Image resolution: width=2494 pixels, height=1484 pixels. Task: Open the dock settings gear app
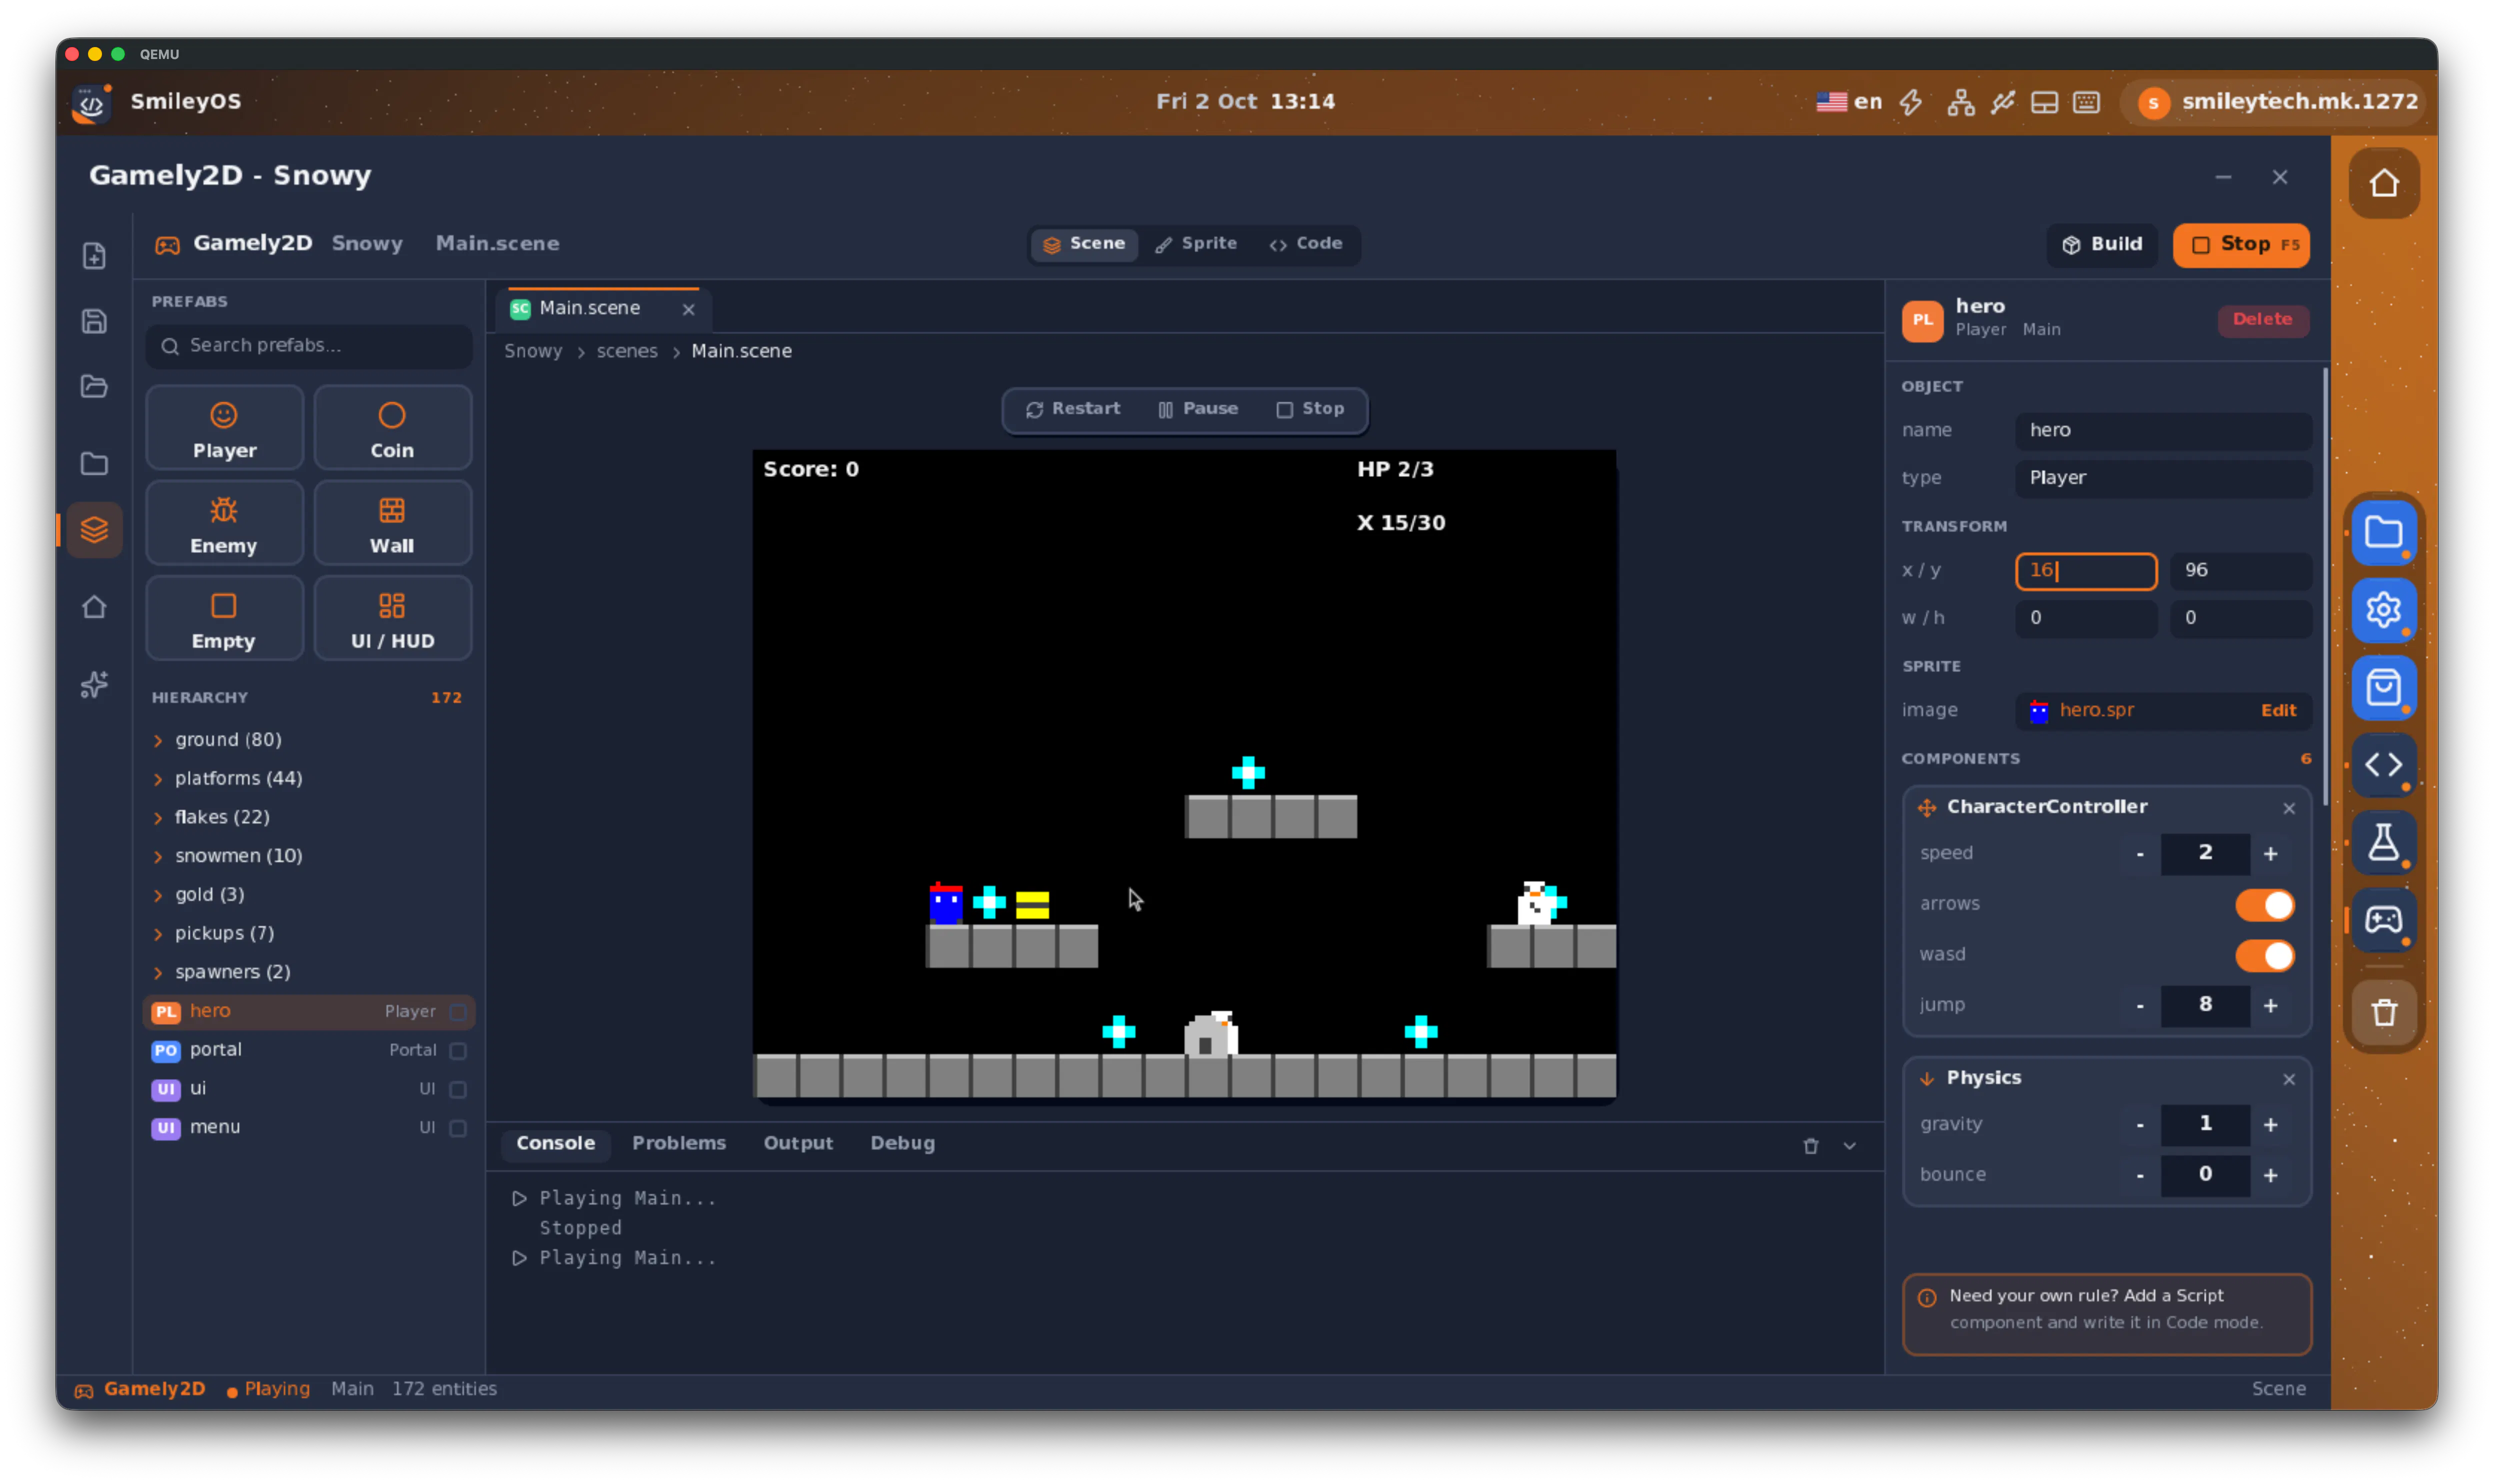pos(2383,610)
